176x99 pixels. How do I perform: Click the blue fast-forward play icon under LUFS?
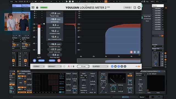tap(34, 61)
